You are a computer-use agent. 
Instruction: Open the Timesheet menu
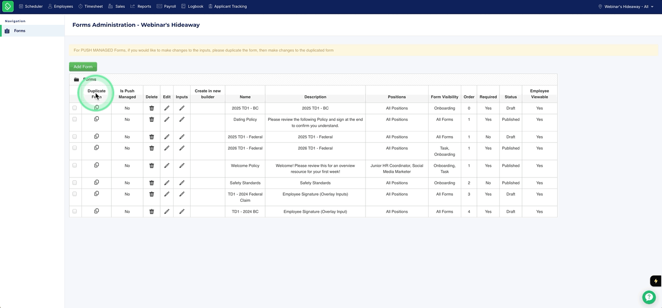pos(90,6)
